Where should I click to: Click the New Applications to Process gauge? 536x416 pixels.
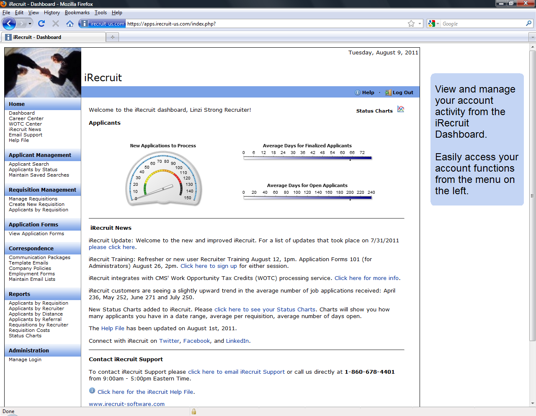pyautogui.click(x=164, y=179)
